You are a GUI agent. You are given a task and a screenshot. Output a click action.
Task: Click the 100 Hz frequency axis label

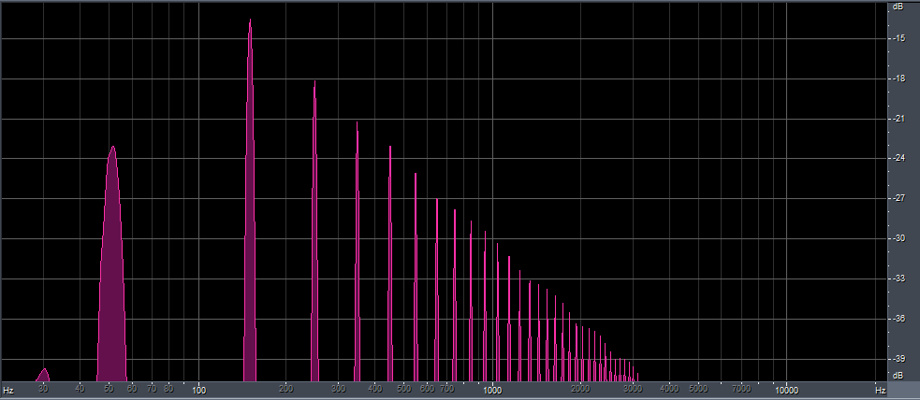click(x=199, y=389)
